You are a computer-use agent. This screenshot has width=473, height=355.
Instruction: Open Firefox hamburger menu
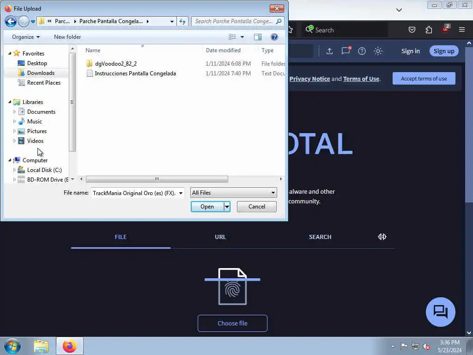(462, 30)
